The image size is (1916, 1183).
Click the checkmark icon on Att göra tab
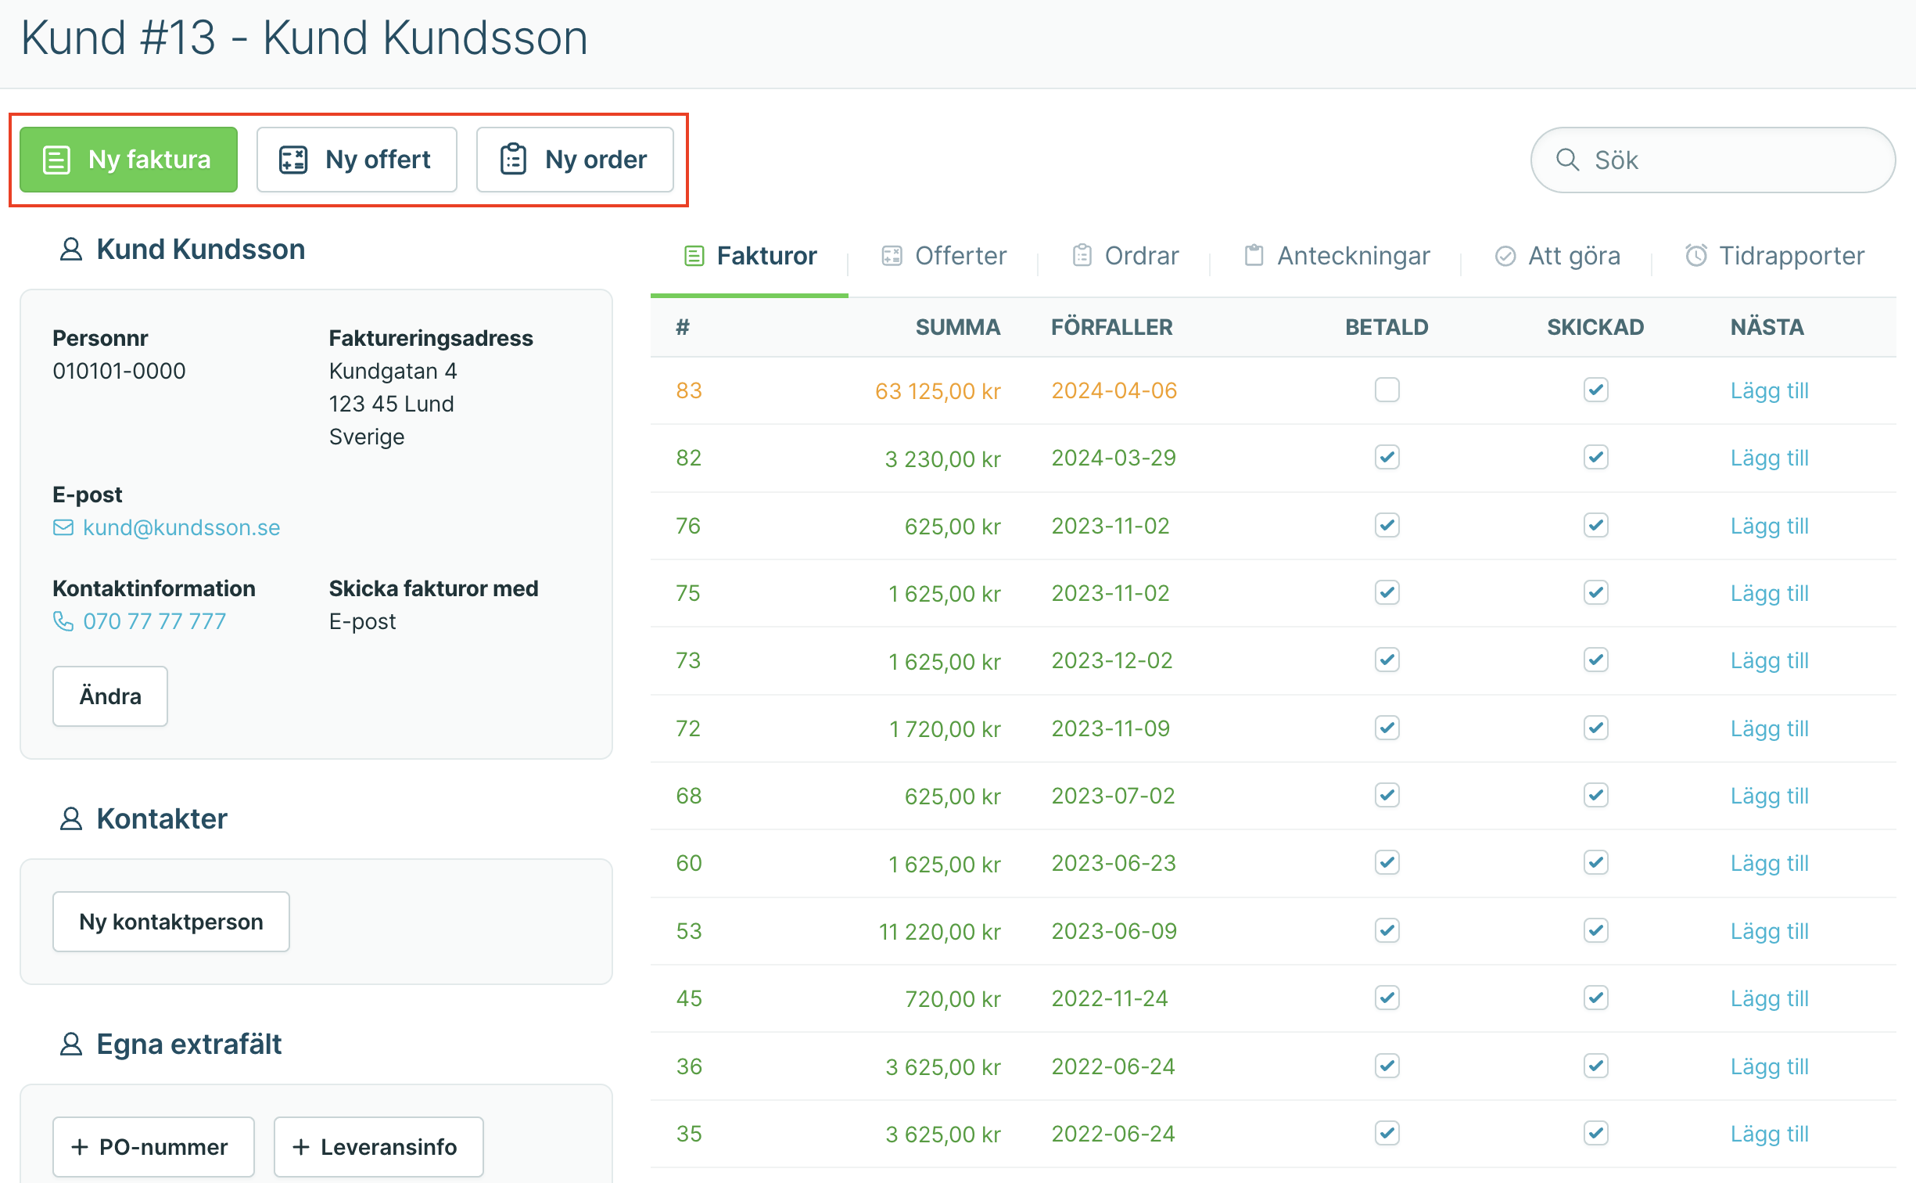(1505, 256)
